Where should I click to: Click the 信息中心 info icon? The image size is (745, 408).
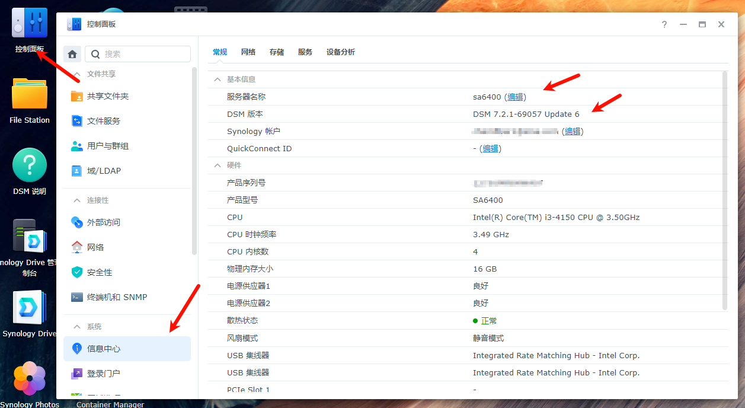click(x=77, y=349)
